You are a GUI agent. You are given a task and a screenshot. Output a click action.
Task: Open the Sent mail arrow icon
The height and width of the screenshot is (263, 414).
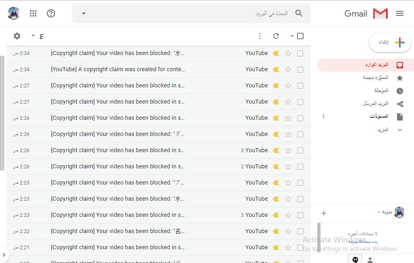(x=400, y=104)
